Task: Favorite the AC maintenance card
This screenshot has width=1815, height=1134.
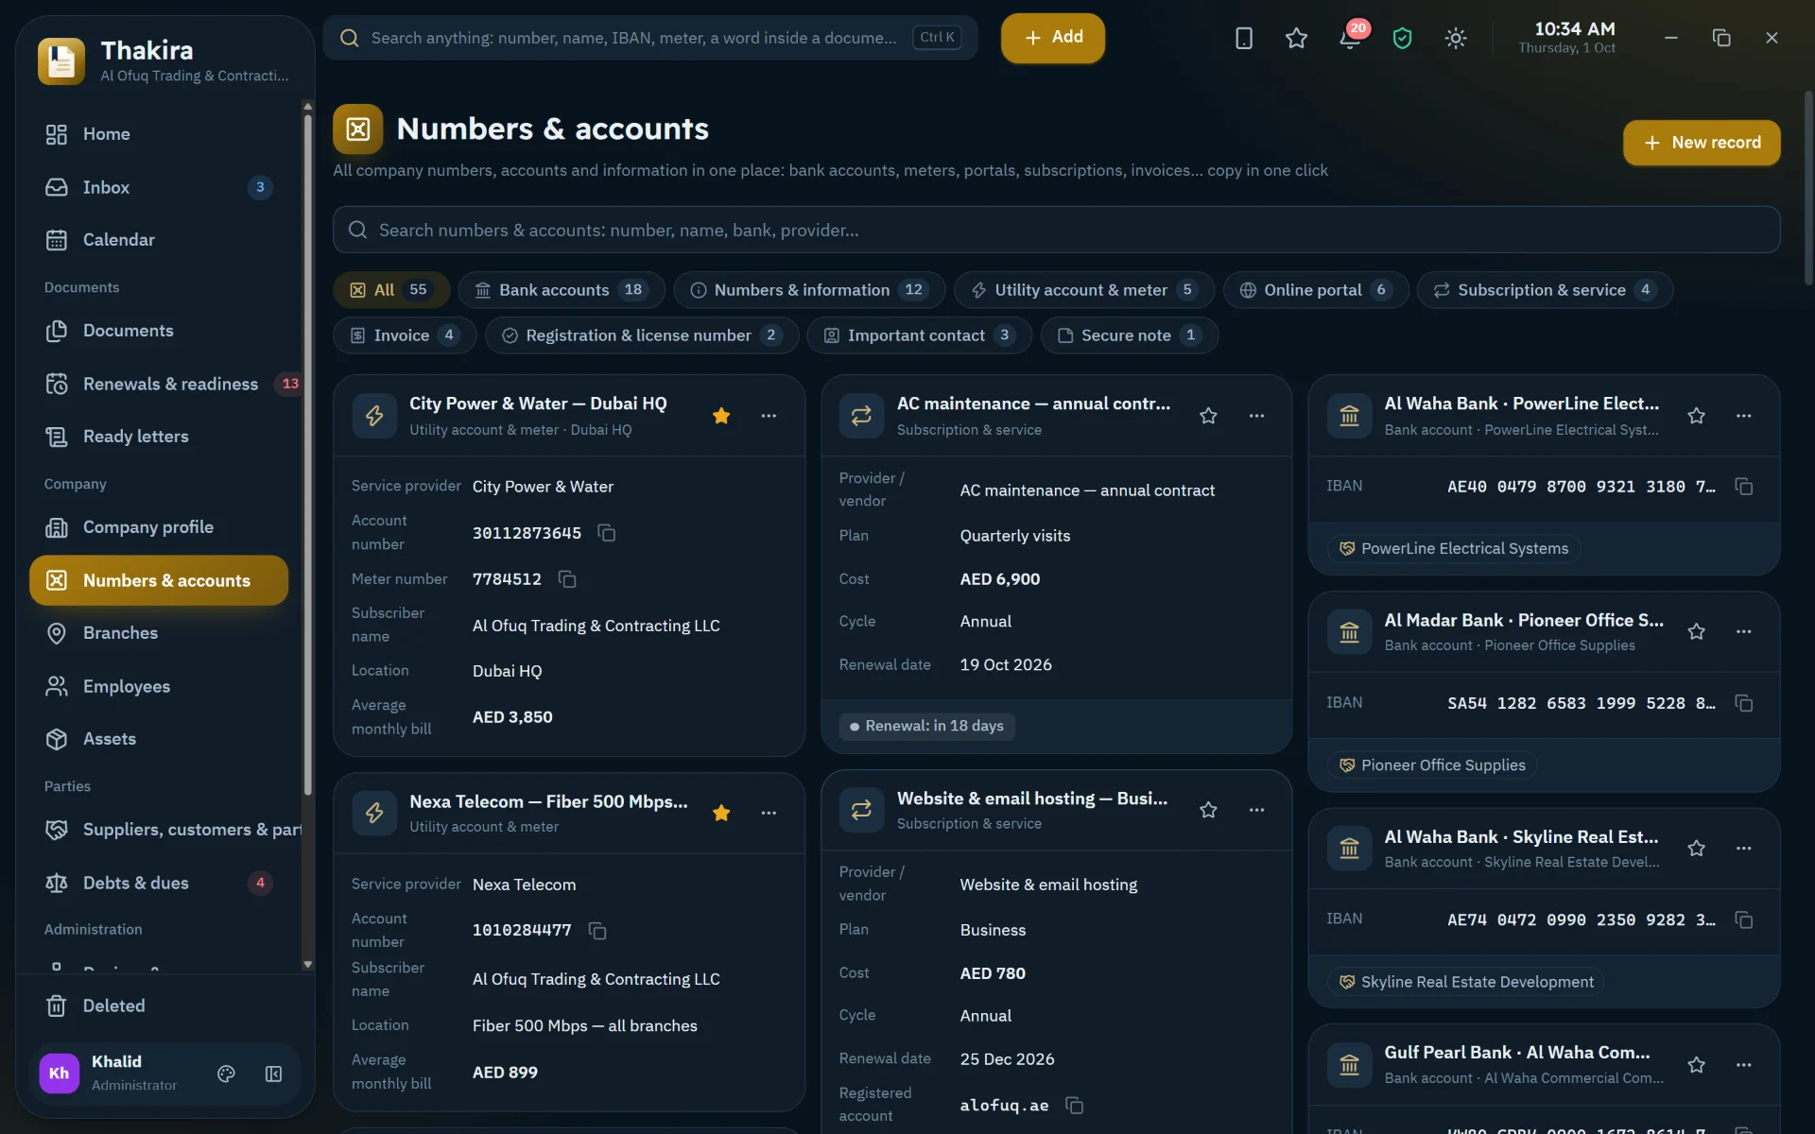Action: click(1208, 416)
